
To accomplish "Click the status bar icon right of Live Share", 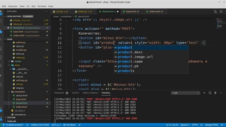I will [x=79, y=125].
